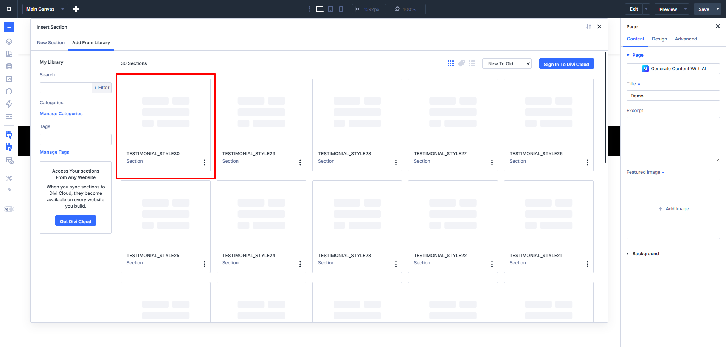Open the three-dot responsive options menu
Viewport: 726px width, 347px height.
point(309,9)
